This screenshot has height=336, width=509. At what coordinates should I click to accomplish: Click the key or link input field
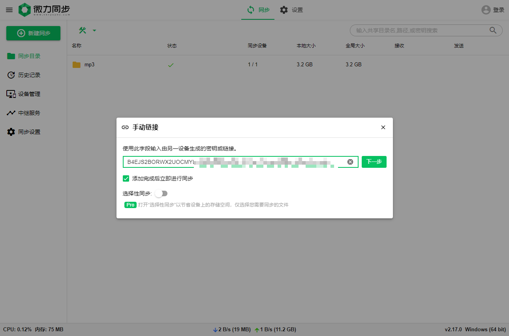point(240,162)
